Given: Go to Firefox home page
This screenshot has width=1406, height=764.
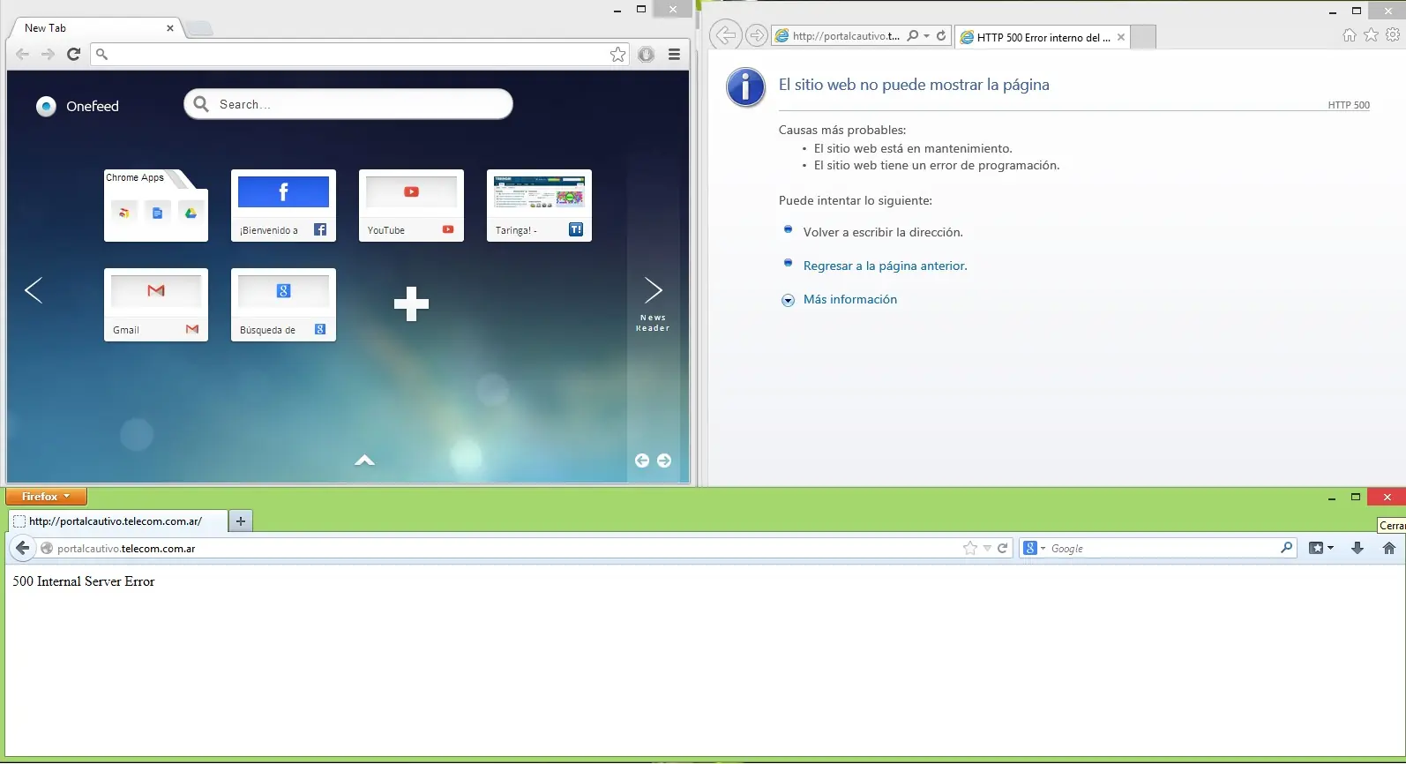Looking at the screenshot, I should (1389, 548).
